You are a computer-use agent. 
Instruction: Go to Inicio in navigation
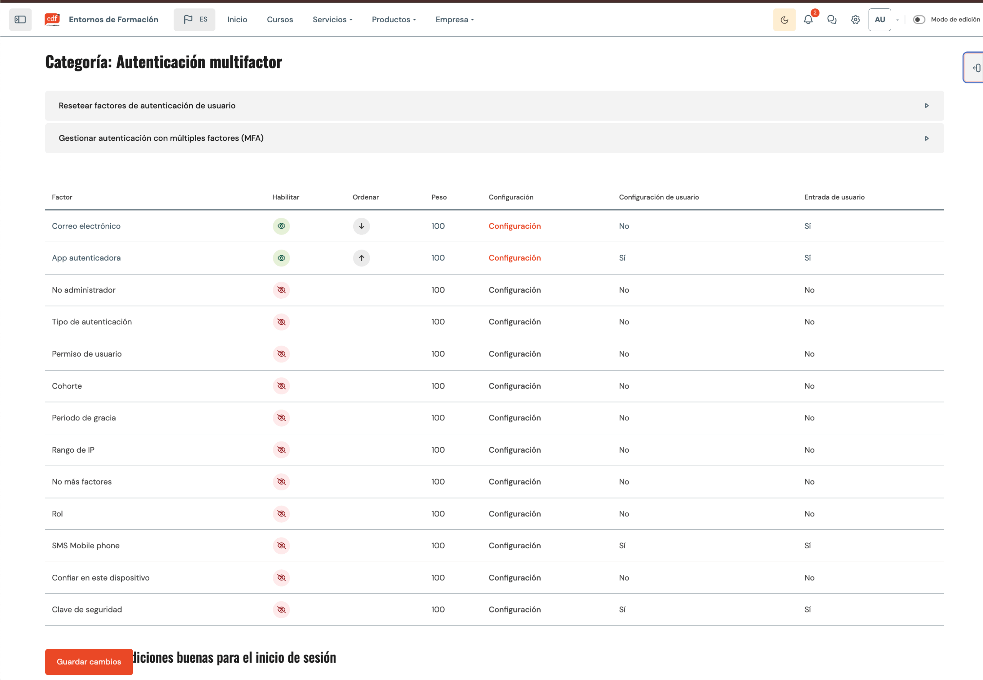tap(237, 20)
